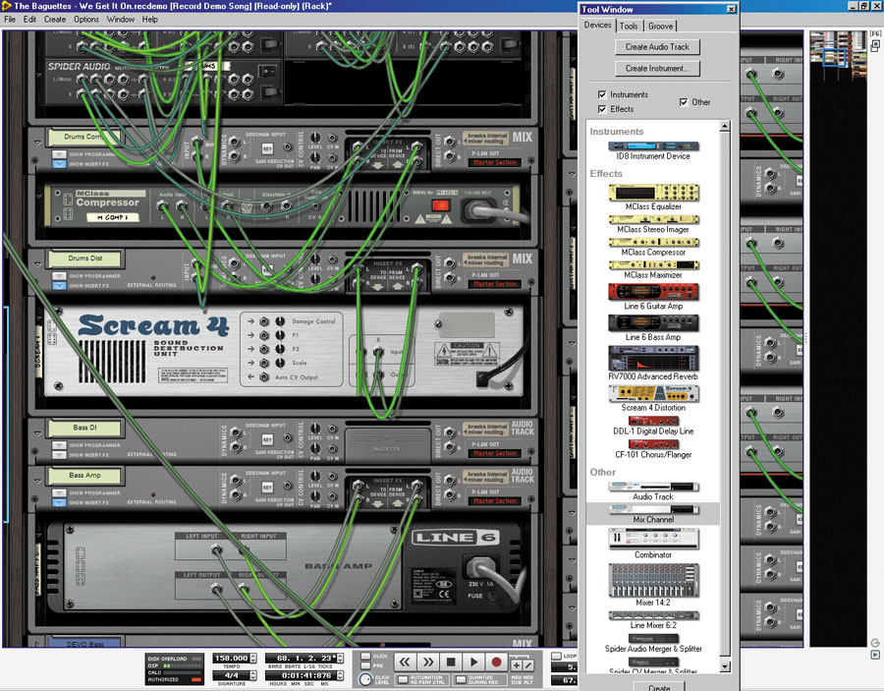The height and width of the screenshot is (691, 884).
Task: Collapse the Drums Dist mix channel
Action: coord(37,264)
